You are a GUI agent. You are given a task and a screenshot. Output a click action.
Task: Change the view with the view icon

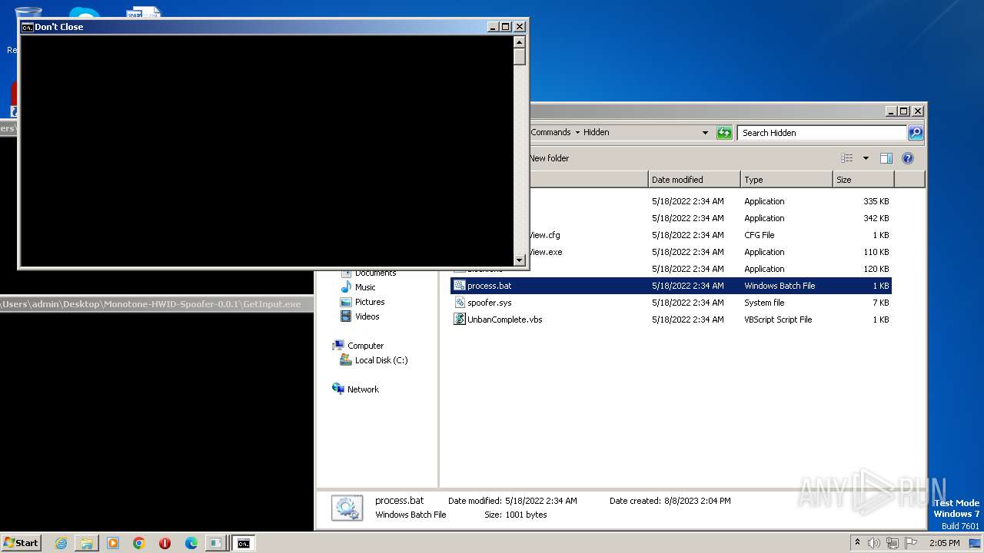[x=847, y=158]
